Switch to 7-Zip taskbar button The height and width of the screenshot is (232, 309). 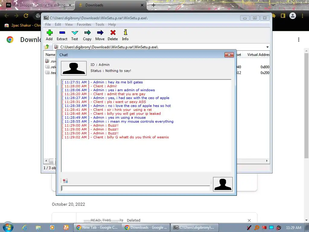coord(195,227)
